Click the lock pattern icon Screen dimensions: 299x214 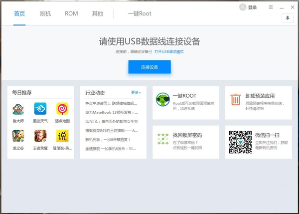[163, 139]
